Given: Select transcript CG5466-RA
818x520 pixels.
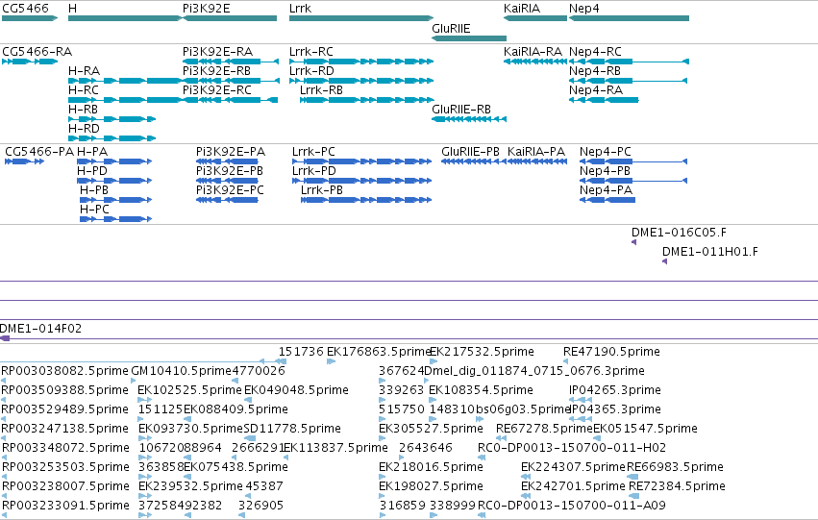Looking at the screenshot, I should click(x=30, y=62).
